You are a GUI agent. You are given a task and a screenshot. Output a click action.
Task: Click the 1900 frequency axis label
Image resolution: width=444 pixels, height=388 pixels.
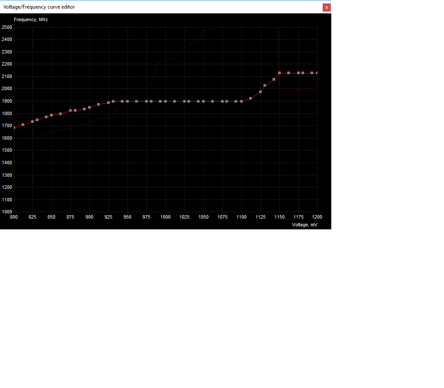click(7, 101)
